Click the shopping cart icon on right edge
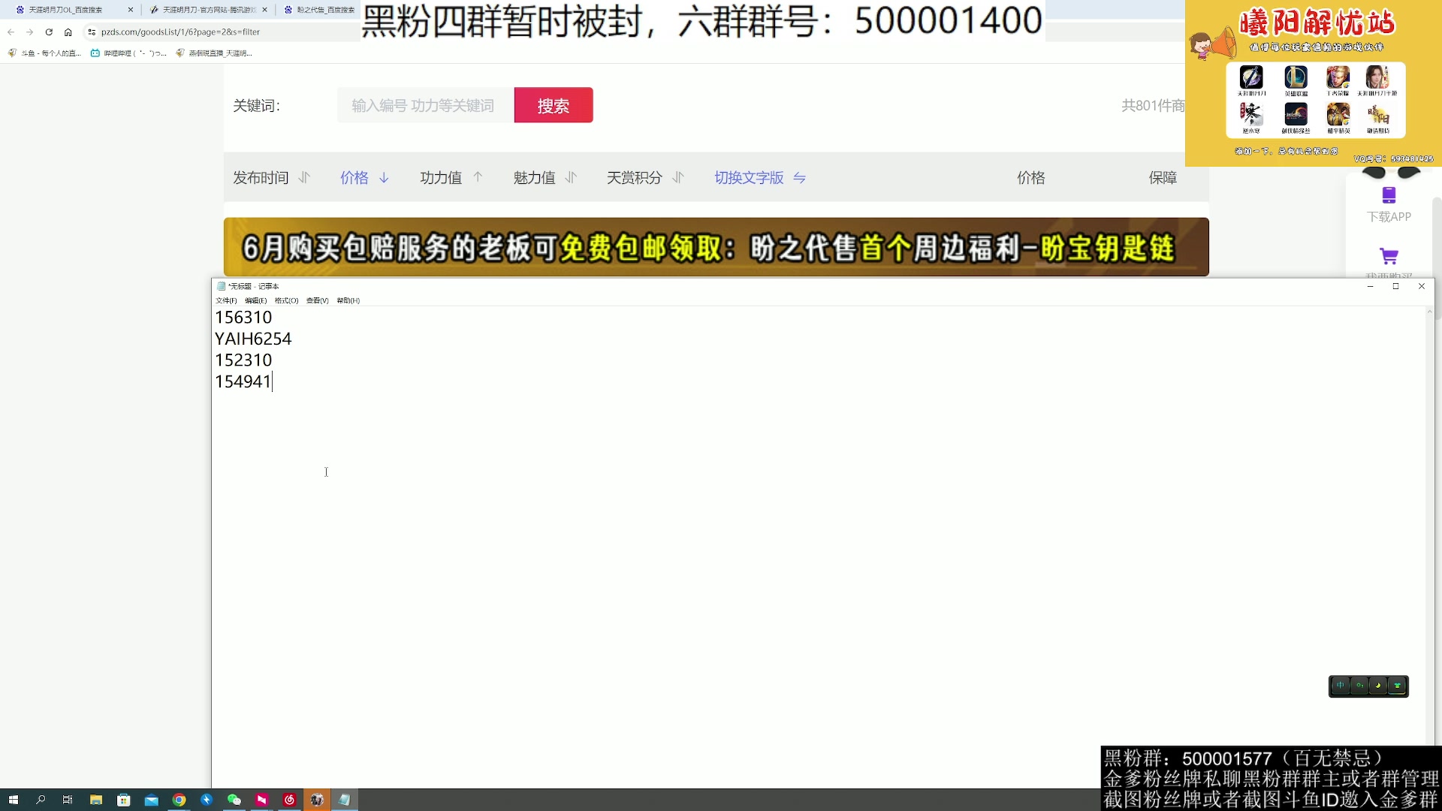This screenshot has width=1442, height=811. tap(1390, 256)
